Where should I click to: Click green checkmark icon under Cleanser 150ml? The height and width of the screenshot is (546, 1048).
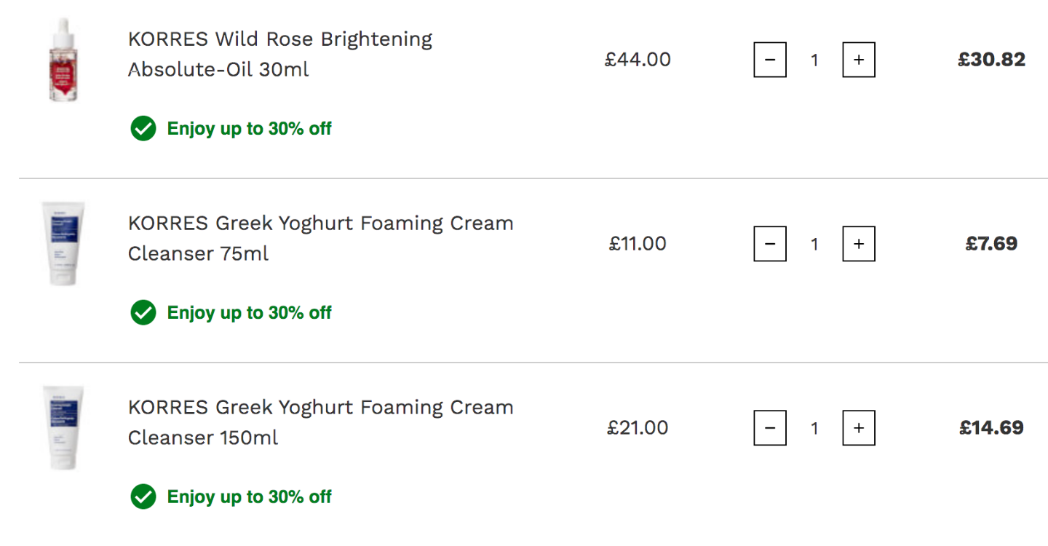tap(143, 497)
